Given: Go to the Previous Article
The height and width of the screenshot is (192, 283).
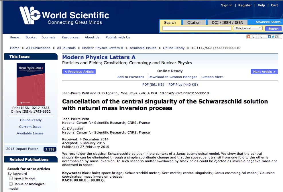Looking at the screenshot, I should coord(79,72).
